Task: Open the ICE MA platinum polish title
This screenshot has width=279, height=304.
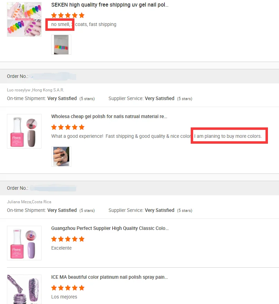Action: 109,277
